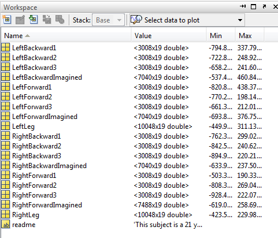Click the LeftLeg <10048x19 double> value
The width and height of the screenshot is (278, 238).
(x=163, y=127)
